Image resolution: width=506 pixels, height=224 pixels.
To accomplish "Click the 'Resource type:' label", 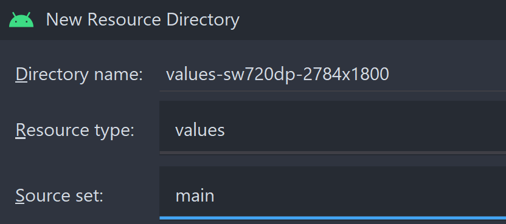I will coord(75,131).
